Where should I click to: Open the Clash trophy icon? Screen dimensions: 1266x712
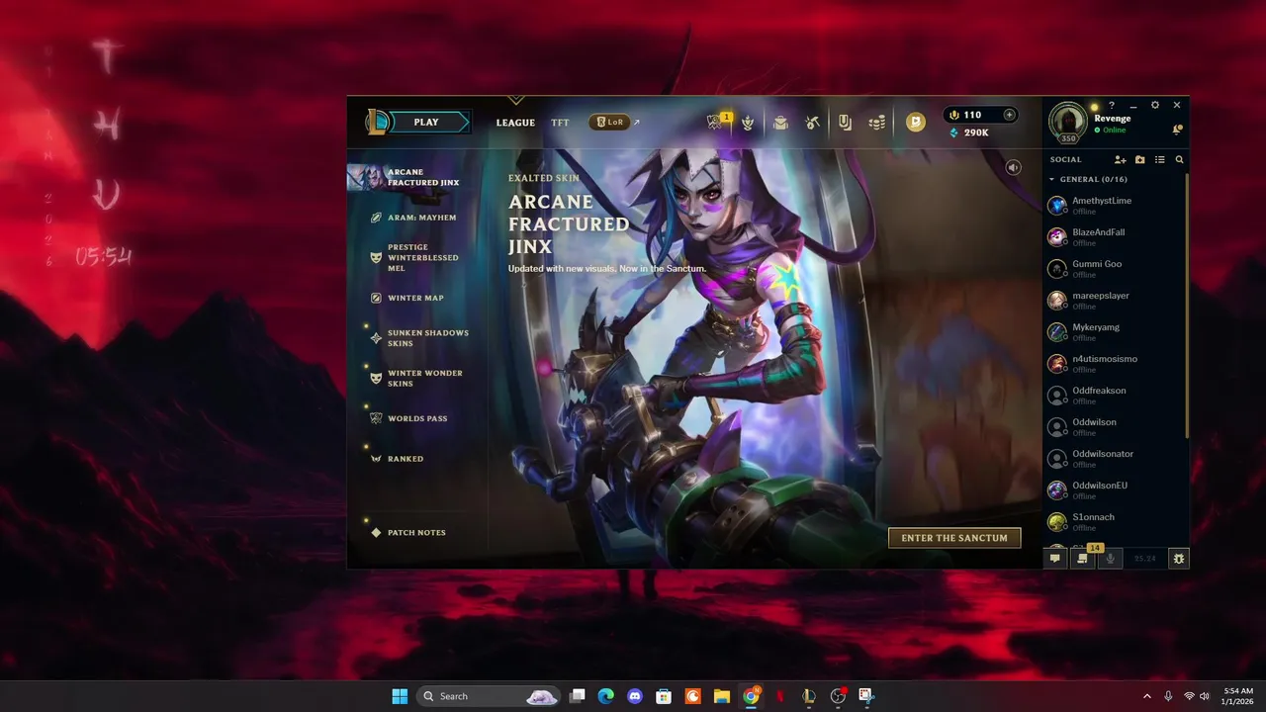tap(748, 123)
